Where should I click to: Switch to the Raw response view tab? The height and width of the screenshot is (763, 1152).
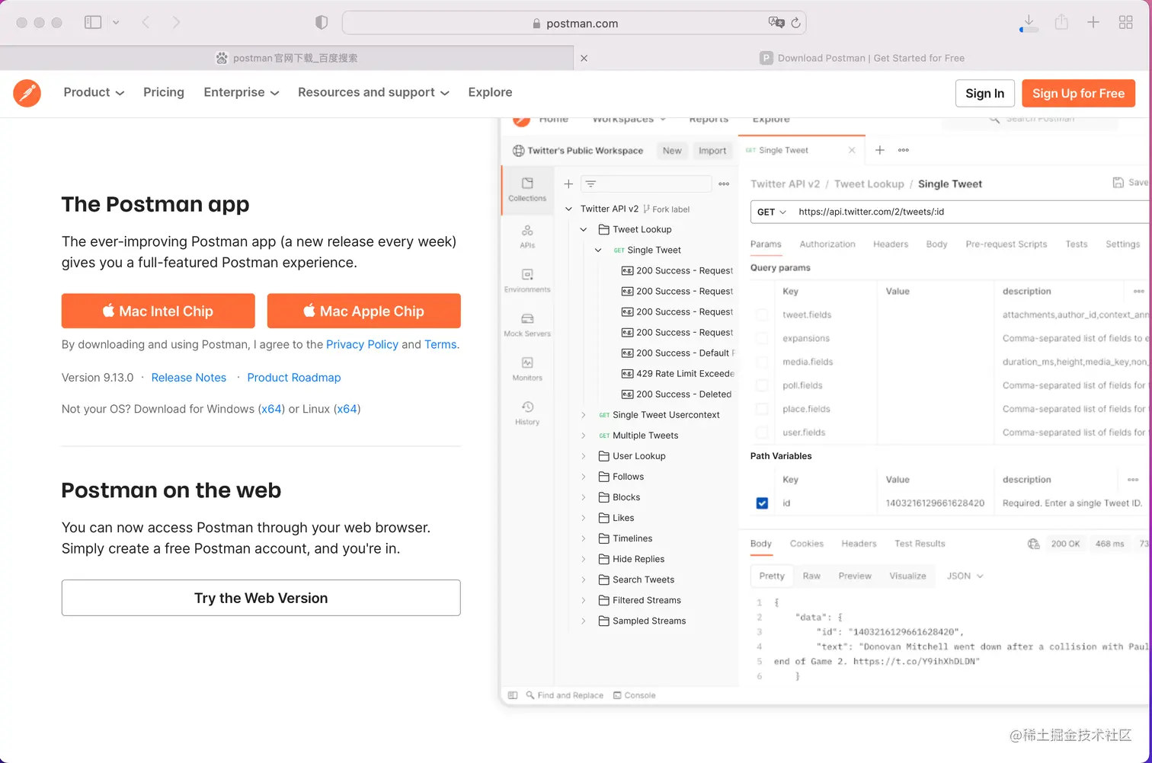tap(811, 576)
